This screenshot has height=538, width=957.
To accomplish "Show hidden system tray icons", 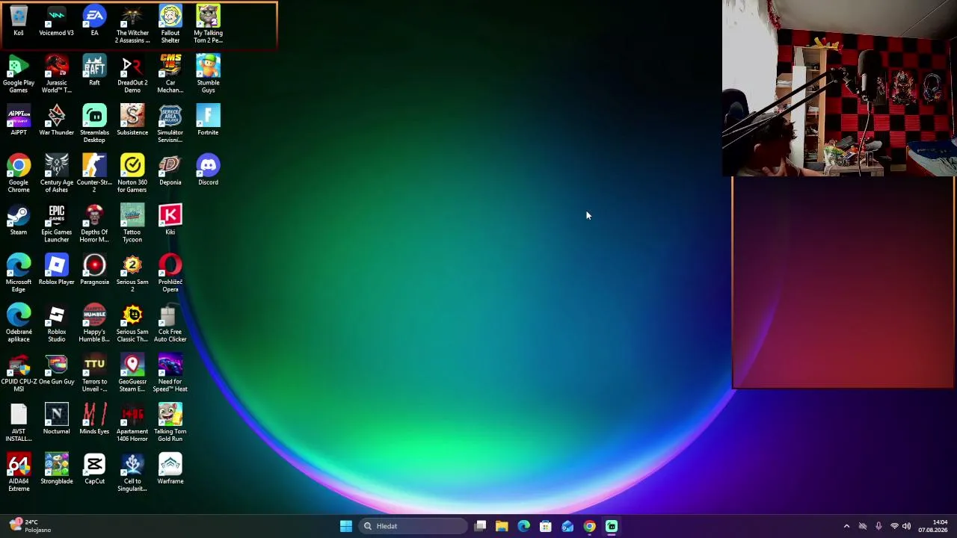I will coord(846,526).
